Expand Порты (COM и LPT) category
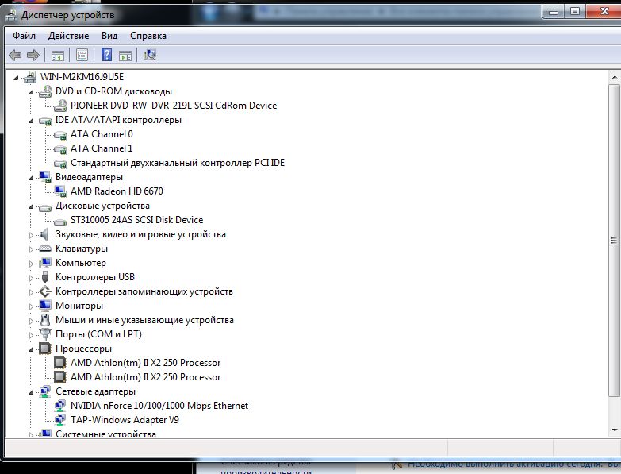The width and height of the screenshot is (621, 474). 31,335
